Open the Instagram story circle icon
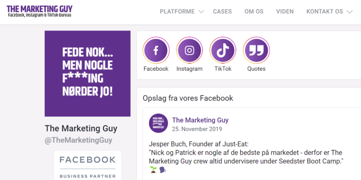The height and width of the screenshot is (180, 361). pyautogui.click(x=190, y=50)
